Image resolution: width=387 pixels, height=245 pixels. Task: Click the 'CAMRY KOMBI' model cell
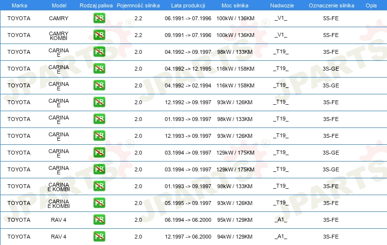pyautogui.click(x=59, y=36)
